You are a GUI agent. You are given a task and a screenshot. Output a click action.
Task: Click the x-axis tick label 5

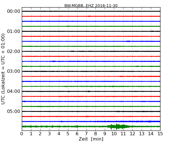pyautogui.click(x=68, y=134)
